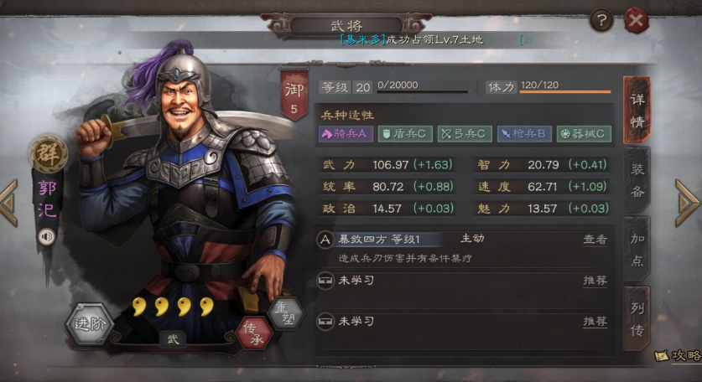Click the experience progress bar 0/20000
Screen dimensions: 702x382
(x=423, y=87)
